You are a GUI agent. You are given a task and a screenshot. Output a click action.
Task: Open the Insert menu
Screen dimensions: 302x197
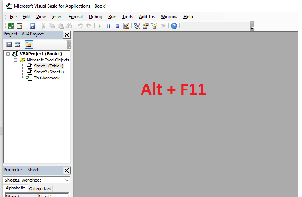click(x=57, y=17)
